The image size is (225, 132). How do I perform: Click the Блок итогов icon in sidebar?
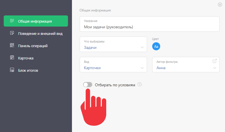12,70
